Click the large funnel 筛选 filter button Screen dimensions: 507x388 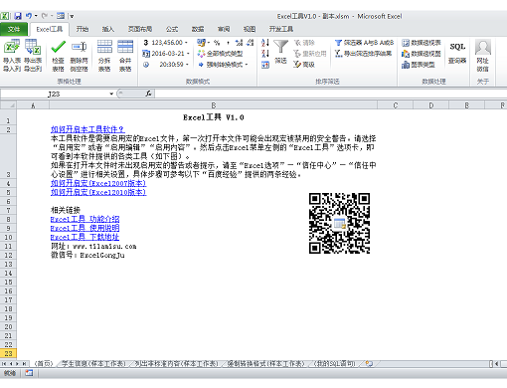pos(280,51)
